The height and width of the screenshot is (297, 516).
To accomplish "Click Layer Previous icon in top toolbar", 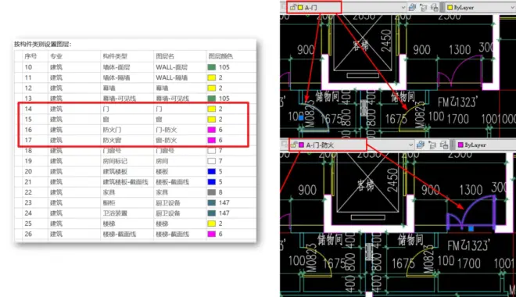I will 435,7.
